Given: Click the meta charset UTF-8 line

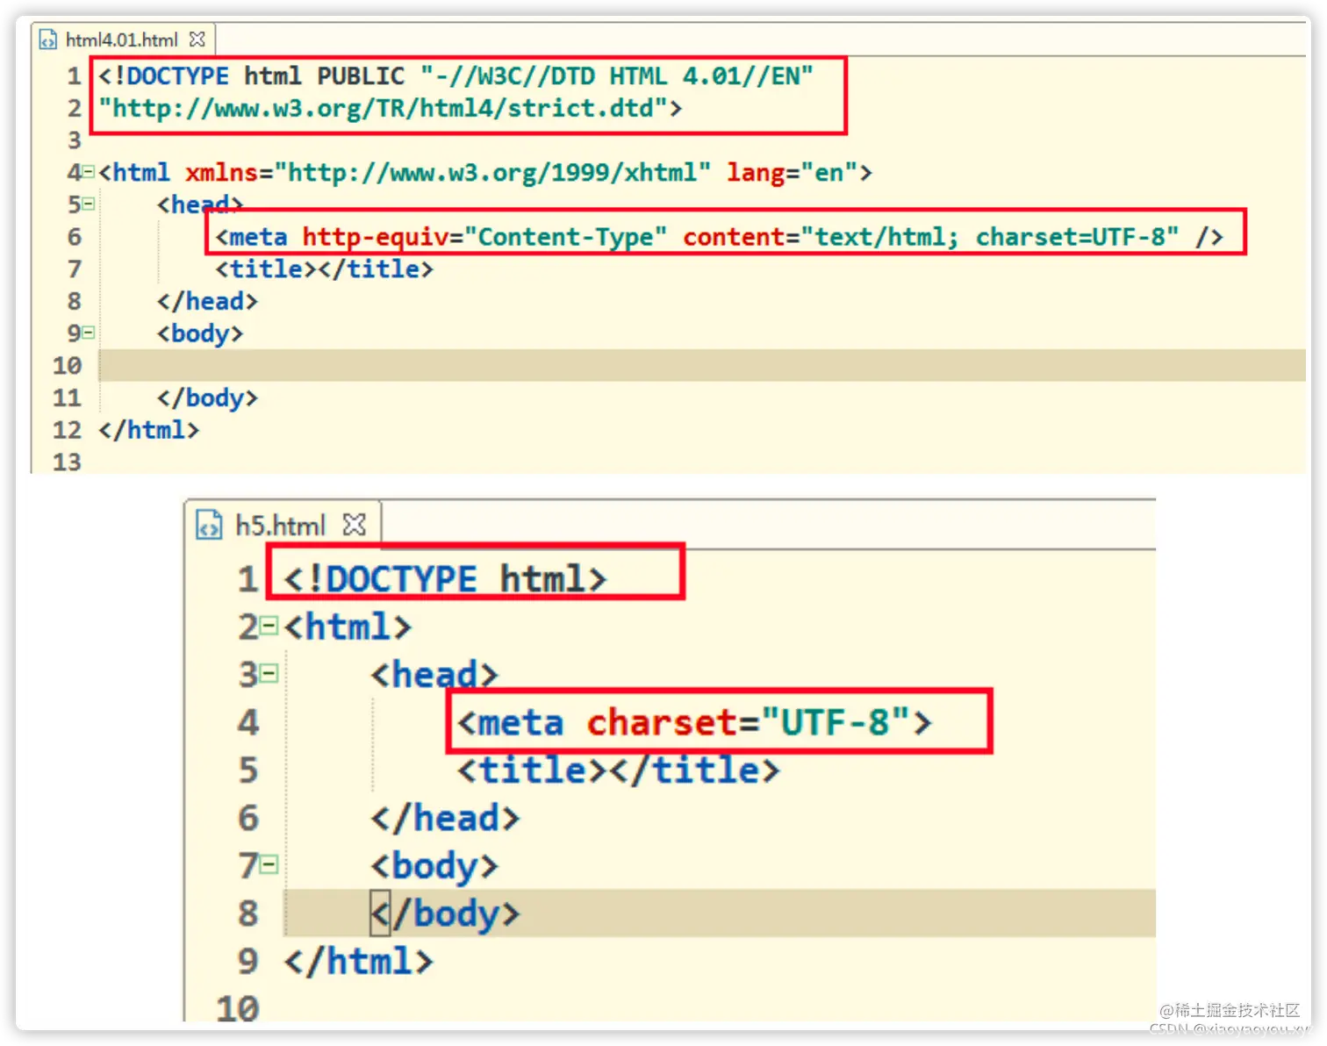Looking at the screenshot, I should click(x=694, y=722).
